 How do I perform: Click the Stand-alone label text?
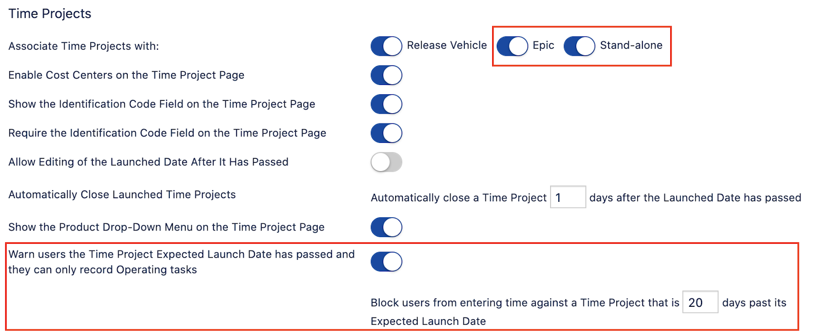pos(631,45)
